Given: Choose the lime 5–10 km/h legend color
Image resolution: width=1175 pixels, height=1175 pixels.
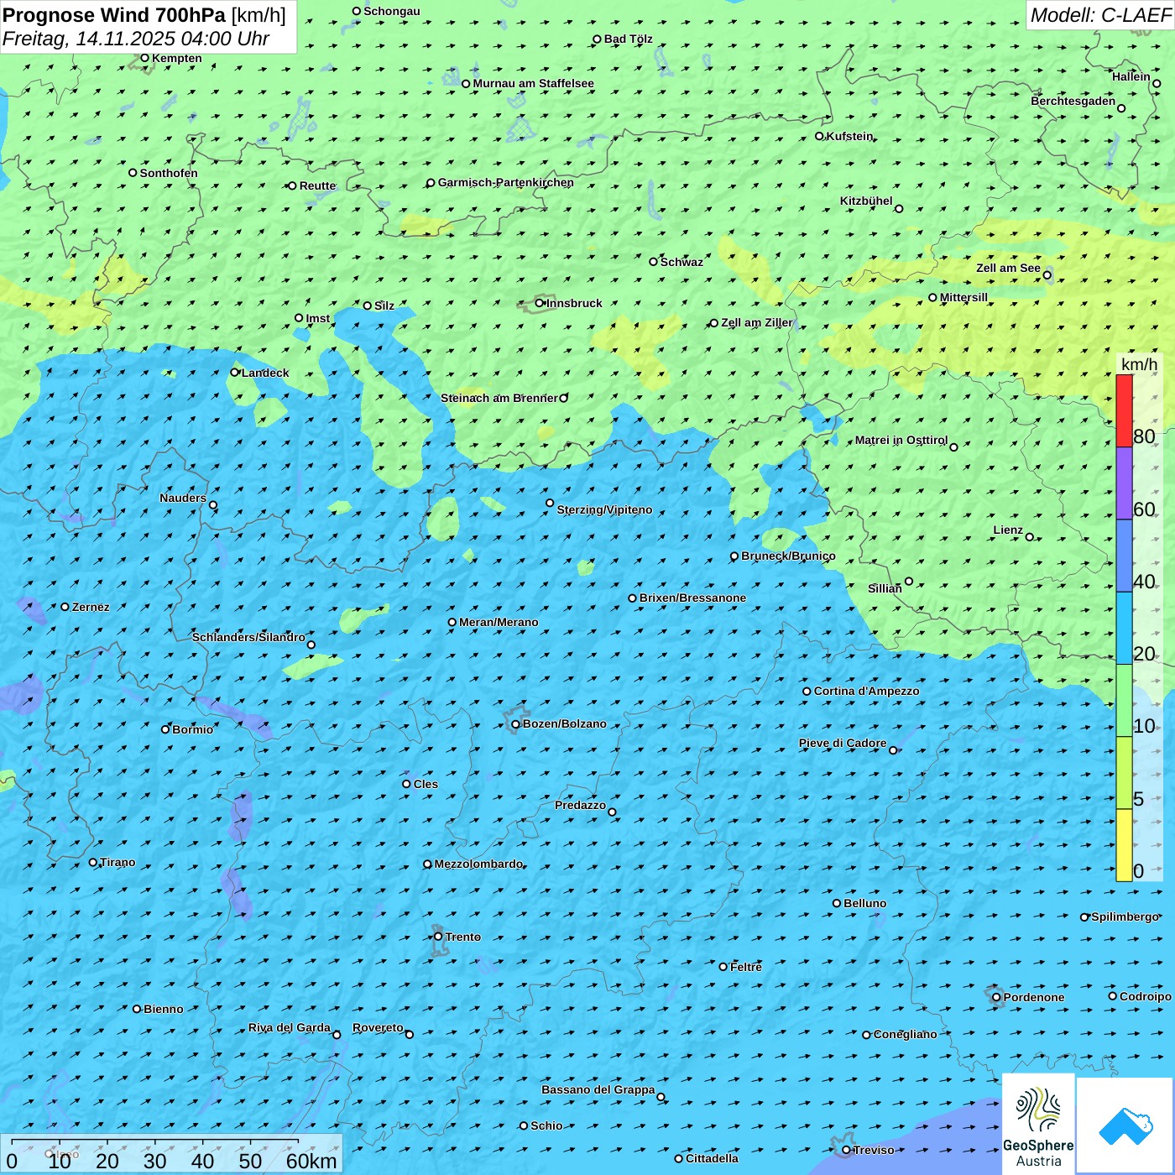Looking at the screenshot, I should (x=1124, y=773).
